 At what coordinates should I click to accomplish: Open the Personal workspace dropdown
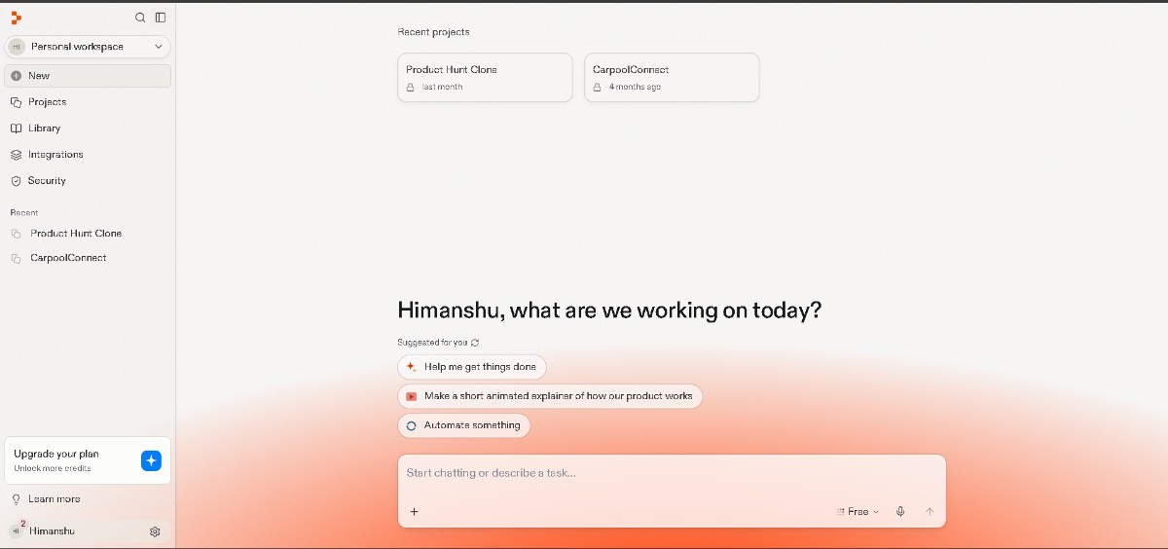pyautogui.click(x=88, y=47)
